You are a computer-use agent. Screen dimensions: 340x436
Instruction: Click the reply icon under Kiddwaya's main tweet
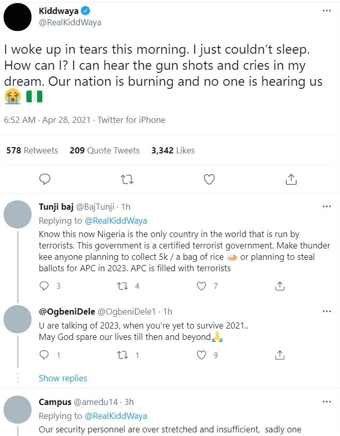[45, 179]
